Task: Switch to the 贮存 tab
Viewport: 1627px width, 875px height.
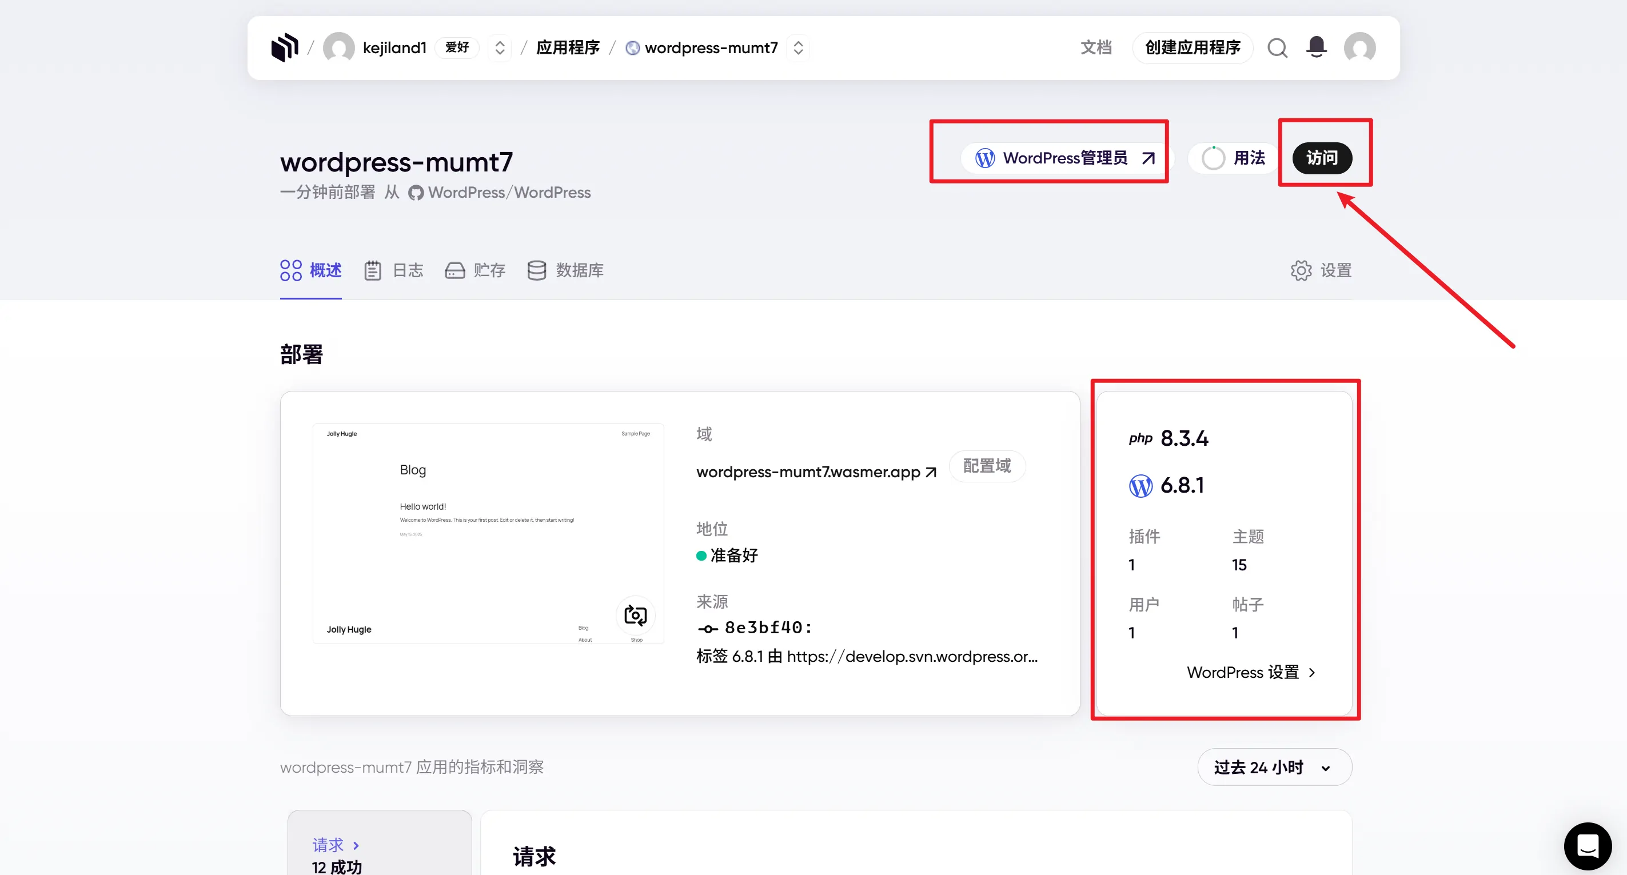Action: pyautogui.click(x=475, y=270)
